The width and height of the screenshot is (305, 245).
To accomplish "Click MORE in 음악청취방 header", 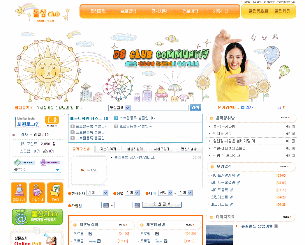I will coord(285,118).
